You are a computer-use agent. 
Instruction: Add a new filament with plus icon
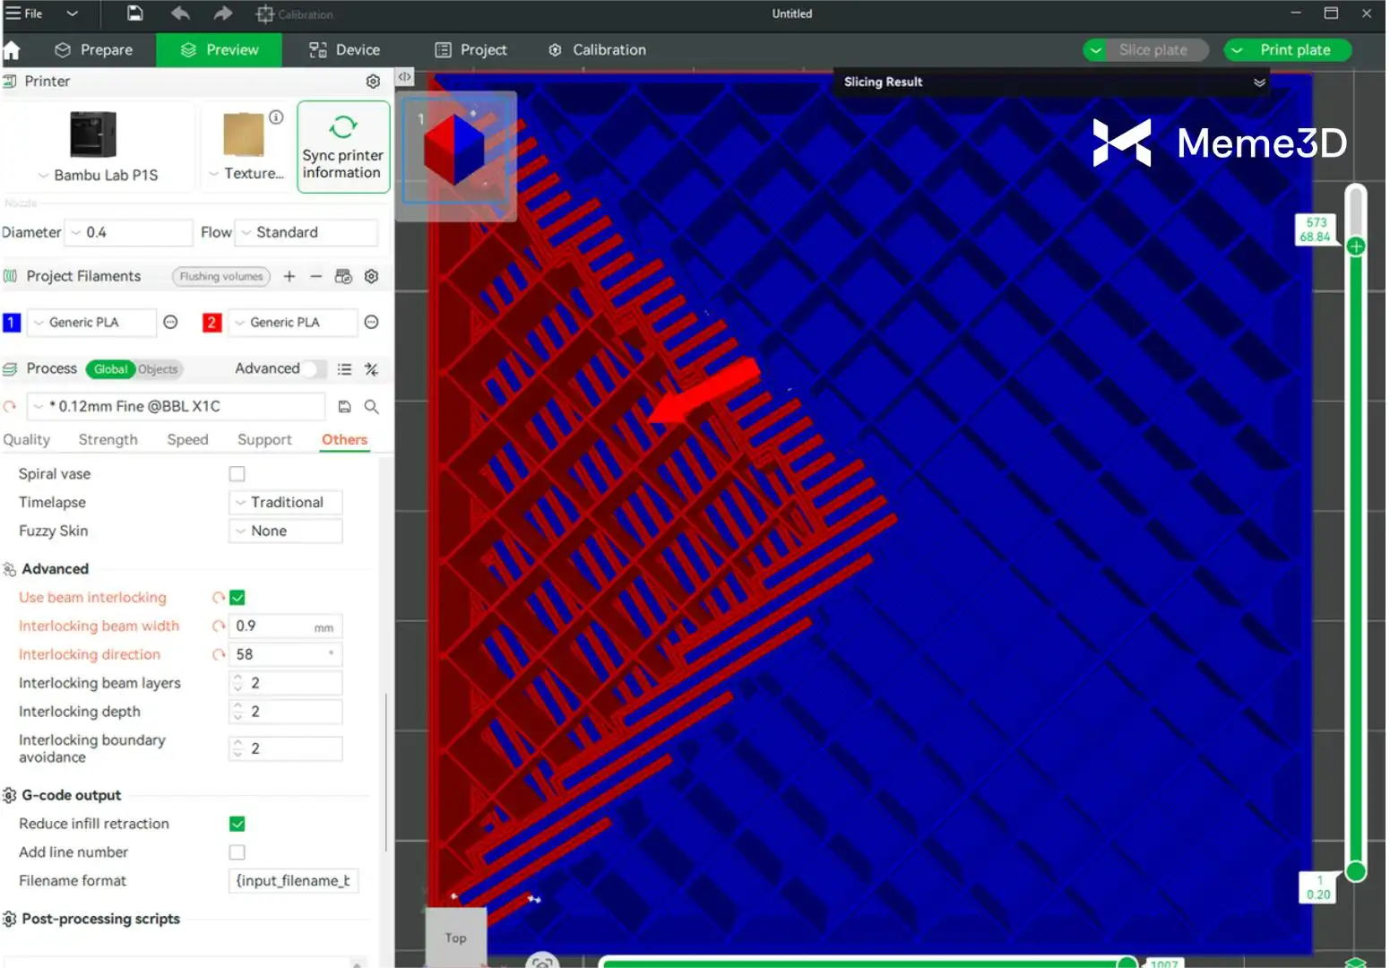289,277
